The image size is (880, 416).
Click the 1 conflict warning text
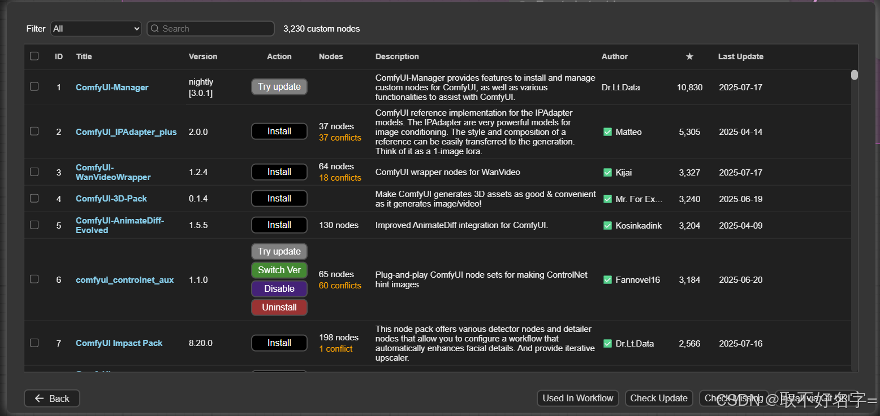(x=336, y=349)
